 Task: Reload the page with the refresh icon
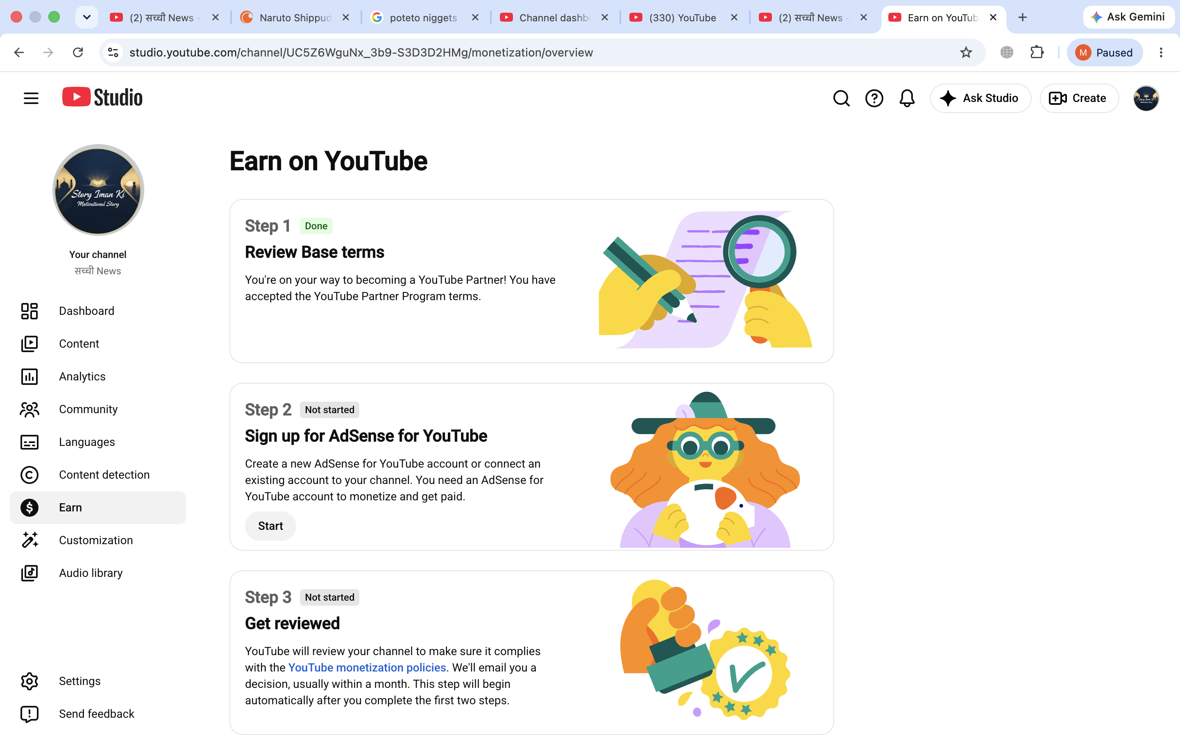78,53
